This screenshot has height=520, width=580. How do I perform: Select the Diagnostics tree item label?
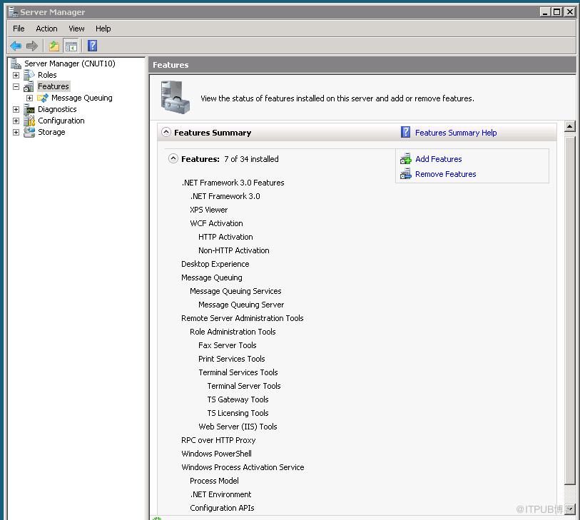(x=57, y=109)
